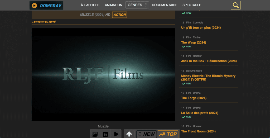Select the TOP trending button
Screen dimensions: 270x138
[x=168, y=134]
